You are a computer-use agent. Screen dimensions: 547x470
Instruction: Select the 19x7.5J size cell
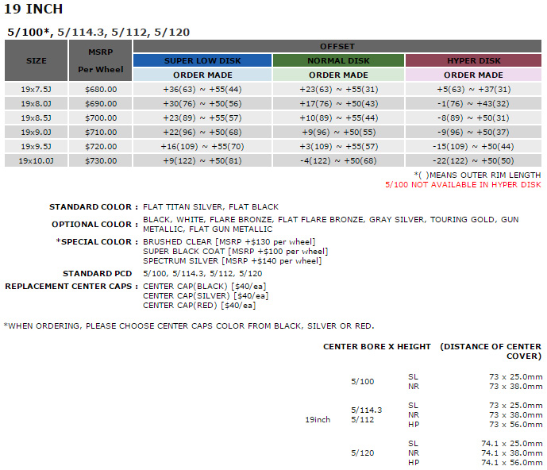[37, 90]
